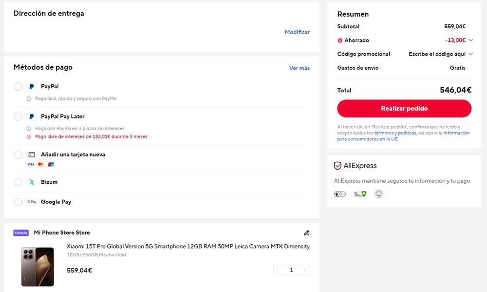
Task: Click the Visa card icon
Action: click(30, 164)
